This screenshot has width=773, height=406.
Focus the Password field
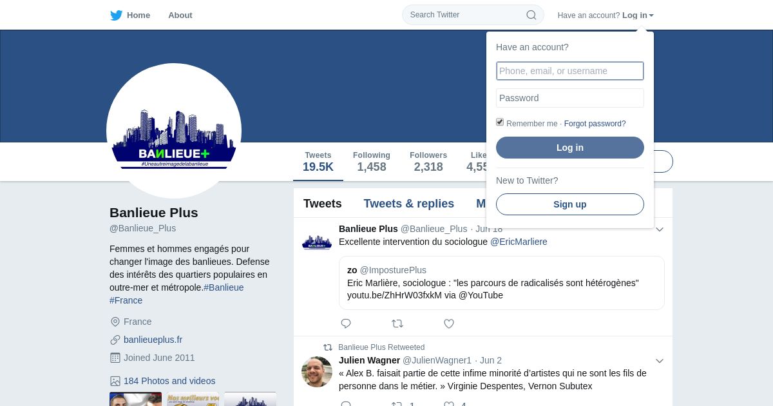pos(570,98)
